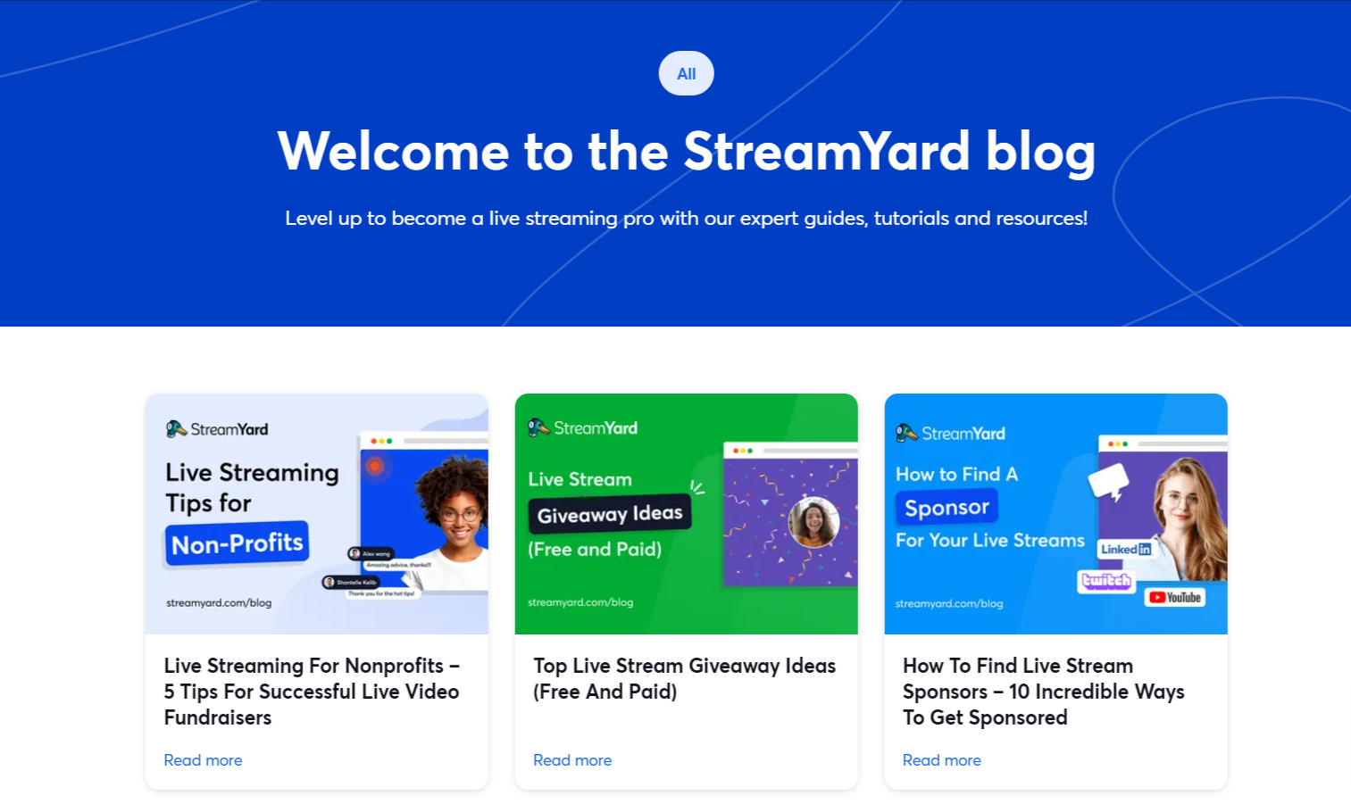Open article title Top Live Stream Giveaway Ideas
Image resolution: width=1351 pixels, height=804 pixels.
click(685, 678)
